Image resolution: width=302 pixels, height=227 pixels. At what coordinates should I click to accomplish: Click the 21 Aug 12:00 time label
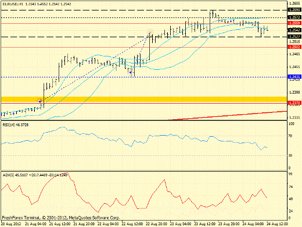[x=60, y=224]
